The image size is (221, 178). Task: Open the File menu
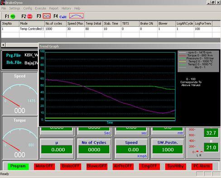(x=4, y=9)
